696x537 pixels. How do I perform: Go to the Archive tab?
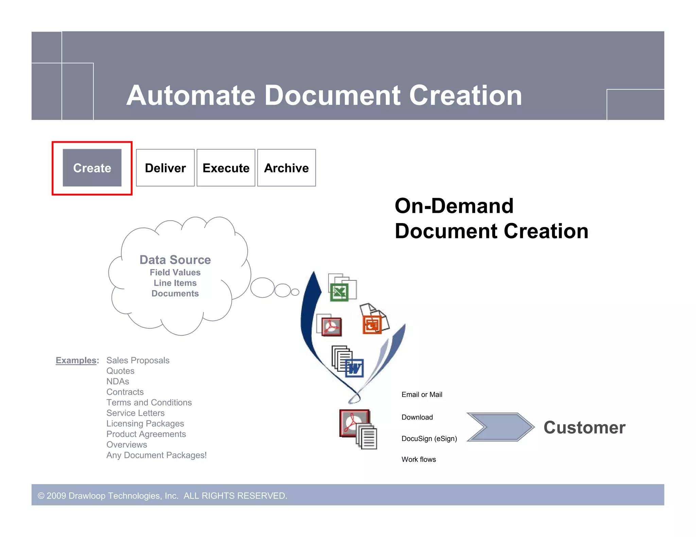[x=286, y=168]
